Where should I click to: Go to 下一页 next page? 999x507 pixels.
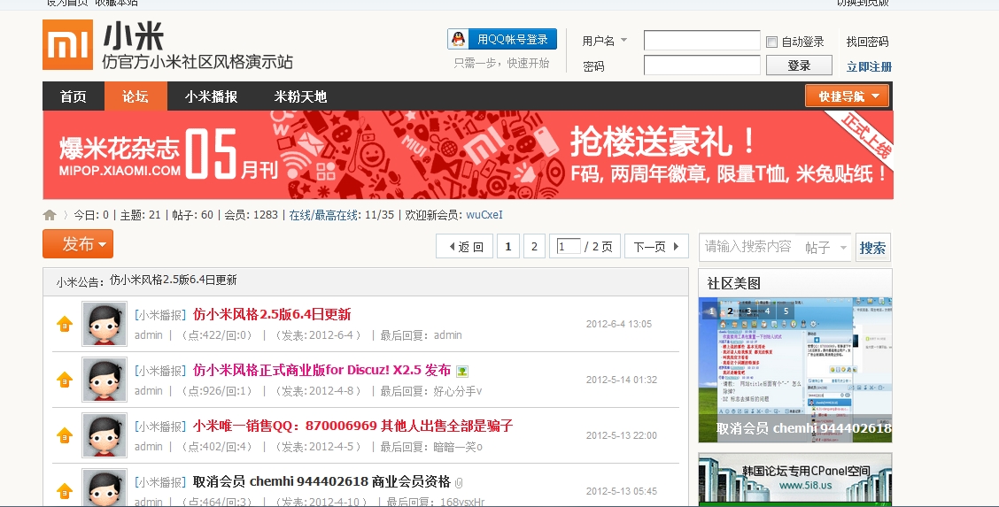656,246
